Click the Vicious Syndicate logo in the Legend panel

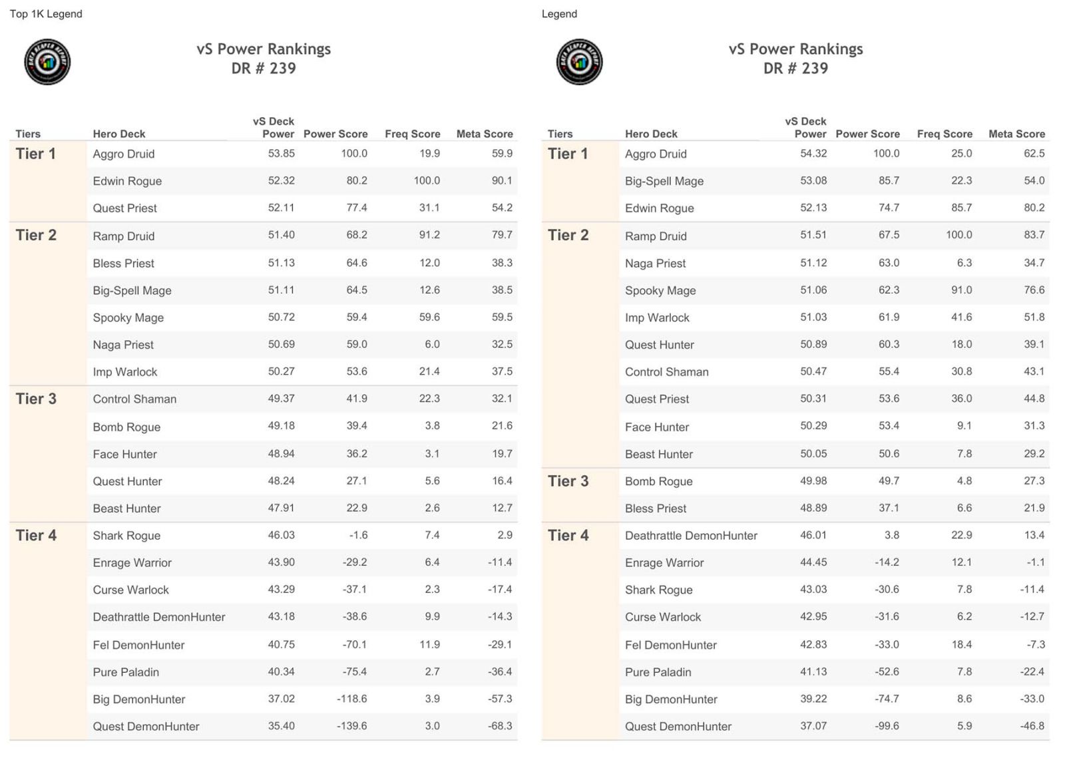pyautogui.click(x=579, y=62)
